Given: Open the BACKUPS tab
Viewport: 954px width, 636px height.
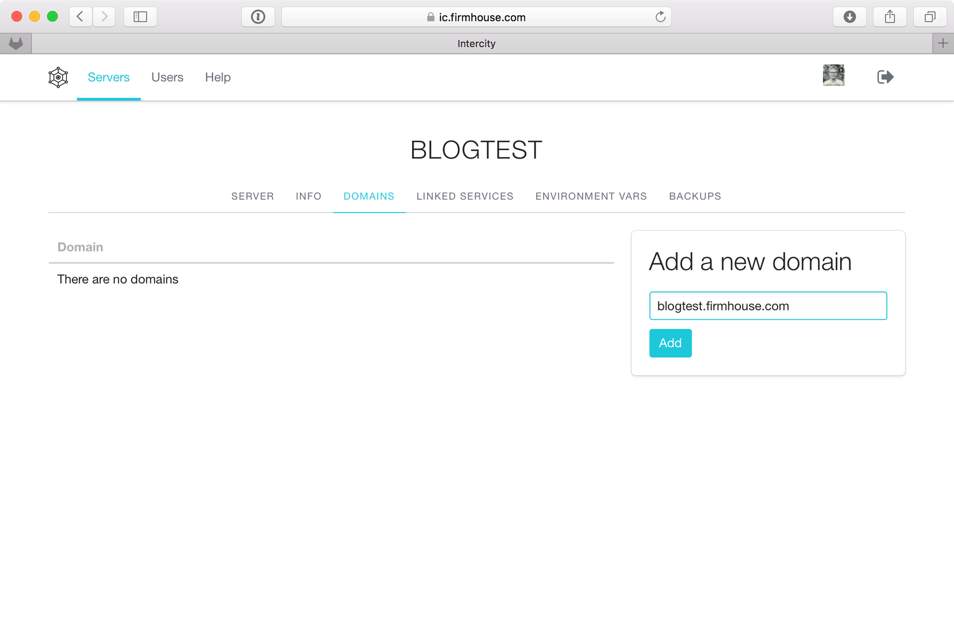Looking at the screenshot, I should click(x=695, y=196).
